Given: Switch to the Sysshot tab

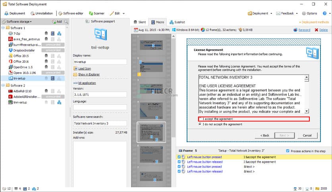Looking at the screenshot, I should tap(177, 22).
